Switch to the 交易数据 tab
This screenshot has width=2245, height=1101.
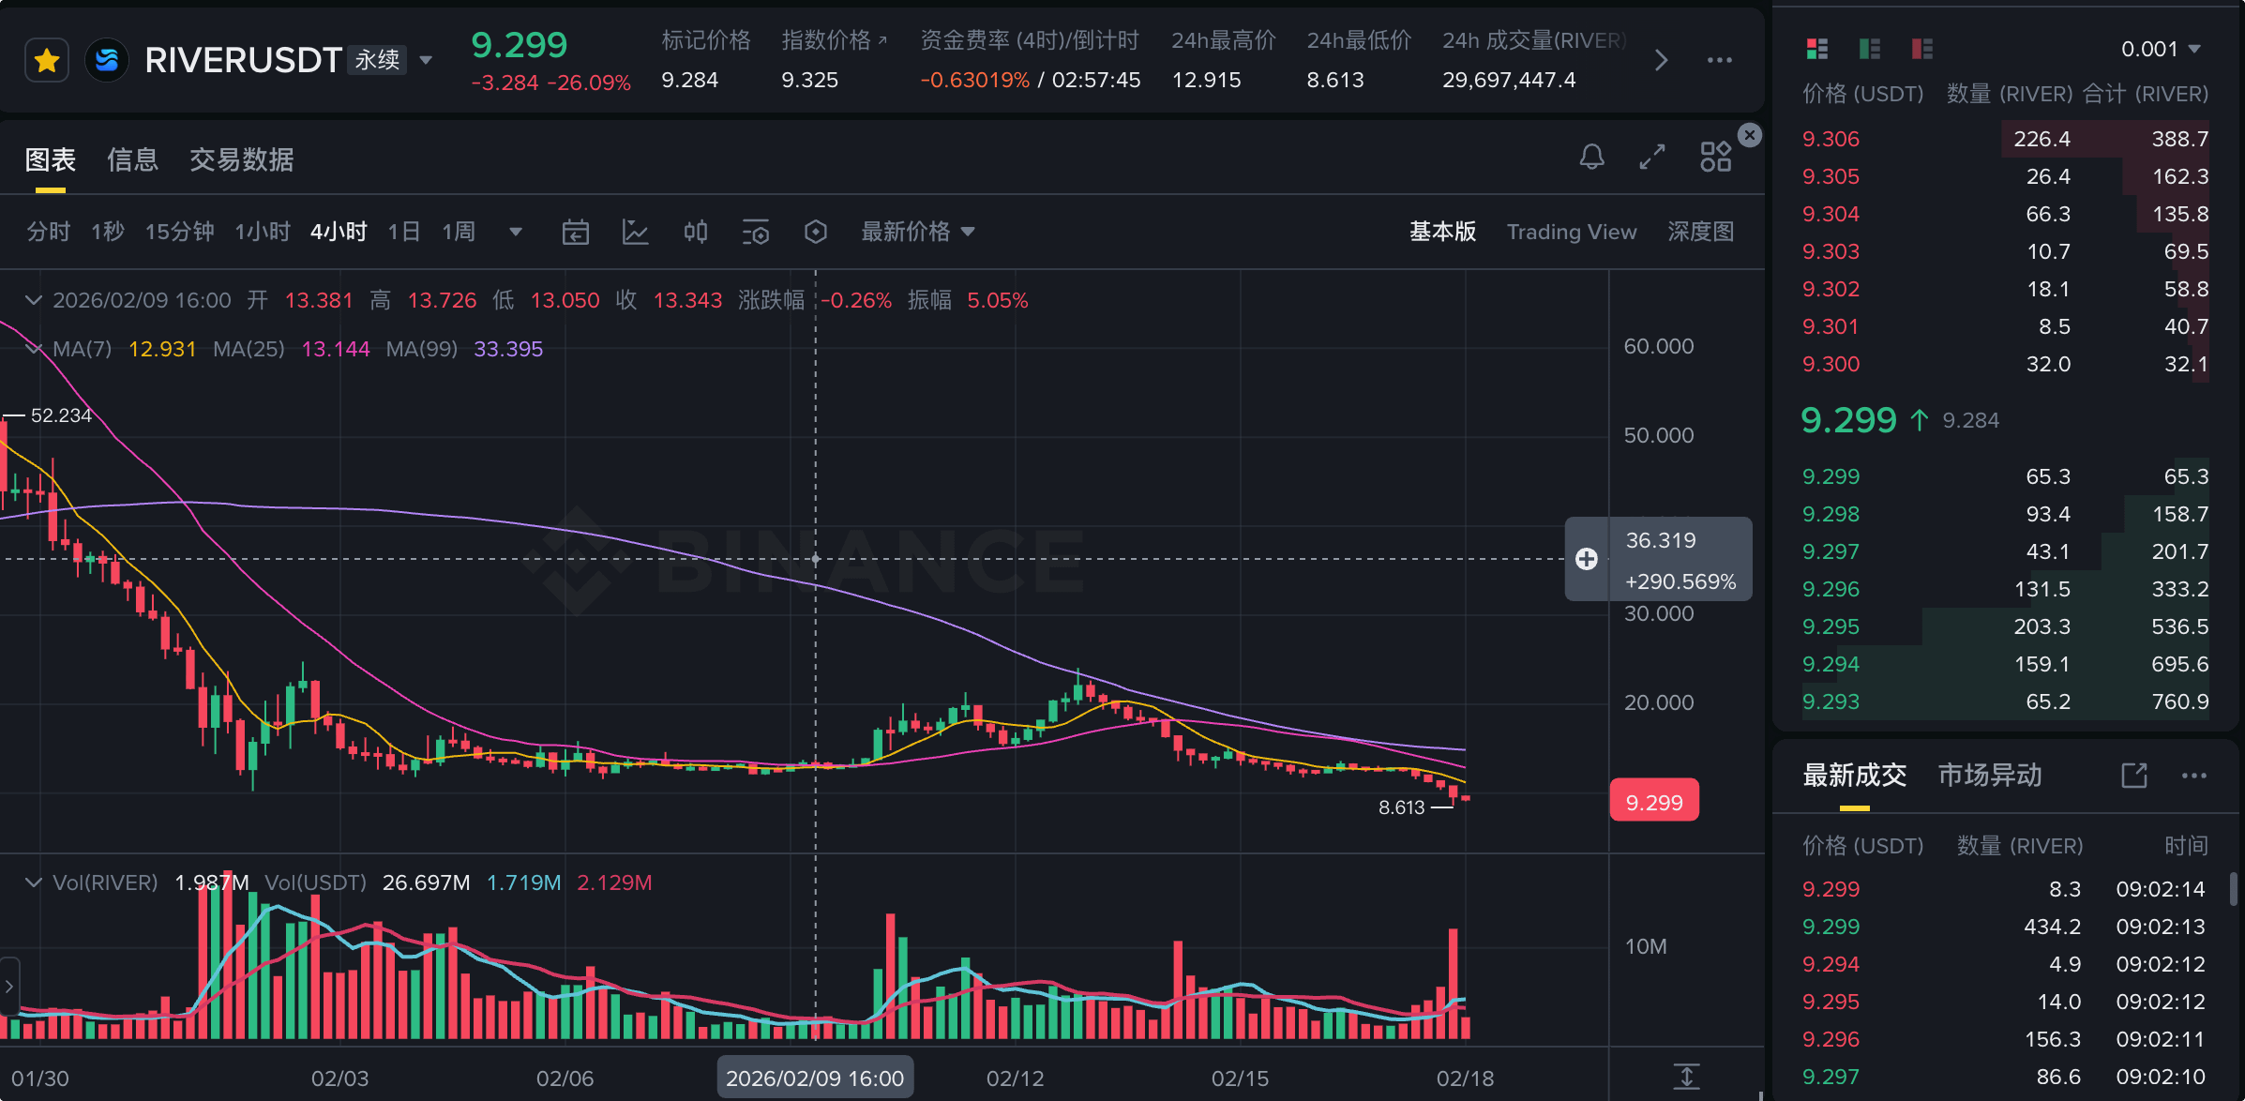tap(241, 159)
